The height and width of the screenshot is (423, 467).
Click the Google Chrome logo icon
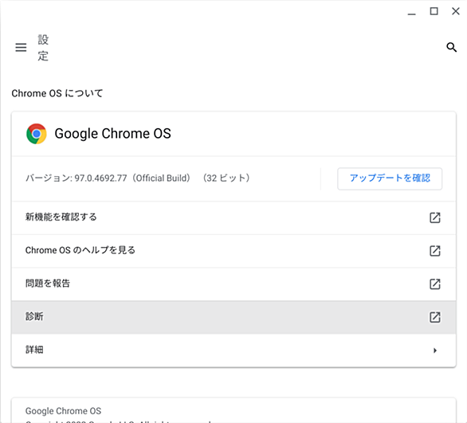[x=37, y=134]
